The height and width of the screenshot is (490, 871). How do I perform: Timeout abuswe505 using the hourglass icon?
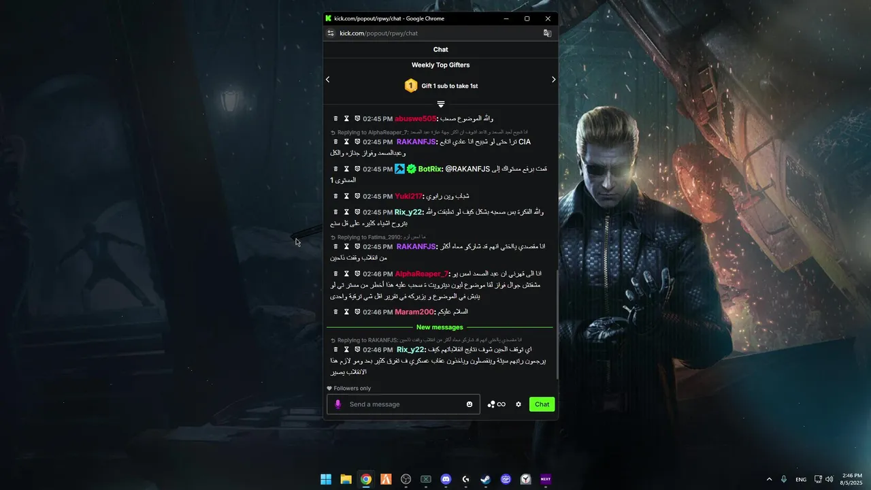pos(346,118)
